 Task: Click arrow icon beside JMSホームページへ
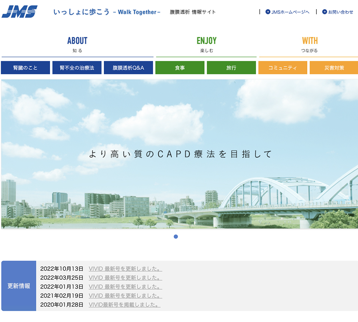click(x=268, y=12)
